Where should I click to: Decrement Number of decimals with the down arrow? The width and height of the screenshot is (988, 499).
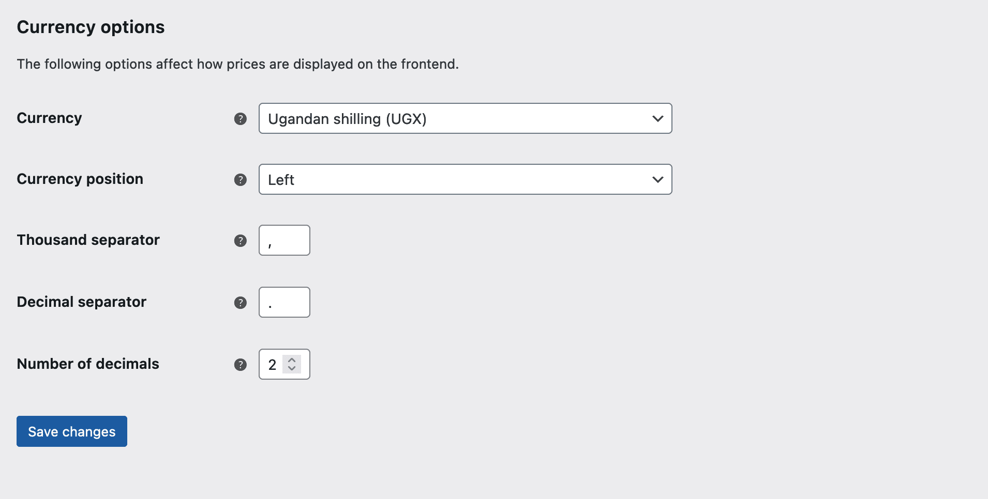pyautogui.click(x=291, y=368)
